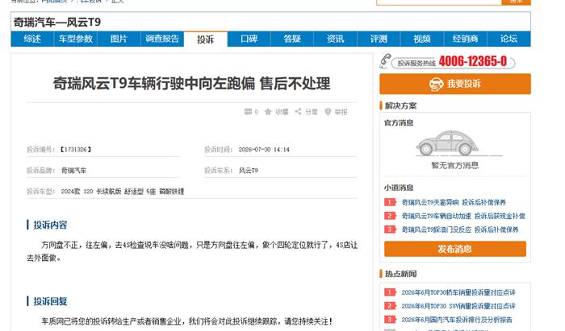The image size is (565, 331).
Task: Switch to the 答疑 Q&A tab
Action: point(292,39)
